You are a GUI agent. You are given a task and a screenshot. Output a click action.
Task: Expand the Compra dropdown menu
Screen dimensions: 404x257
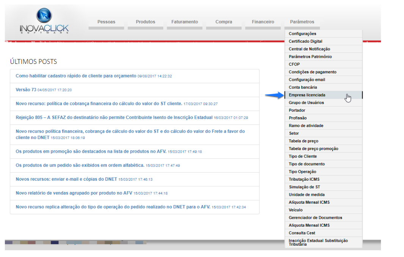pyautogui.click(x=224, y=22)
